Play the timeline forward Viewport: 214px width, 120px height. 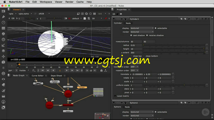[67, 70]
